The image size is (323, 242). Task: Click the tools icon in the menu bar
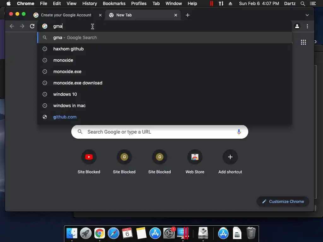[221, 3]
